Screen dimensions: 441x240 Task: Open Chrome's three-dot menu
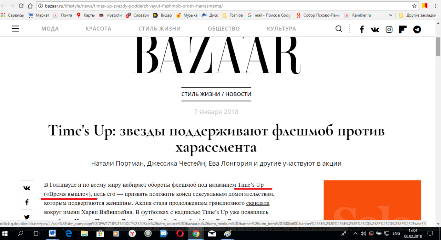[x=435, y=6]
